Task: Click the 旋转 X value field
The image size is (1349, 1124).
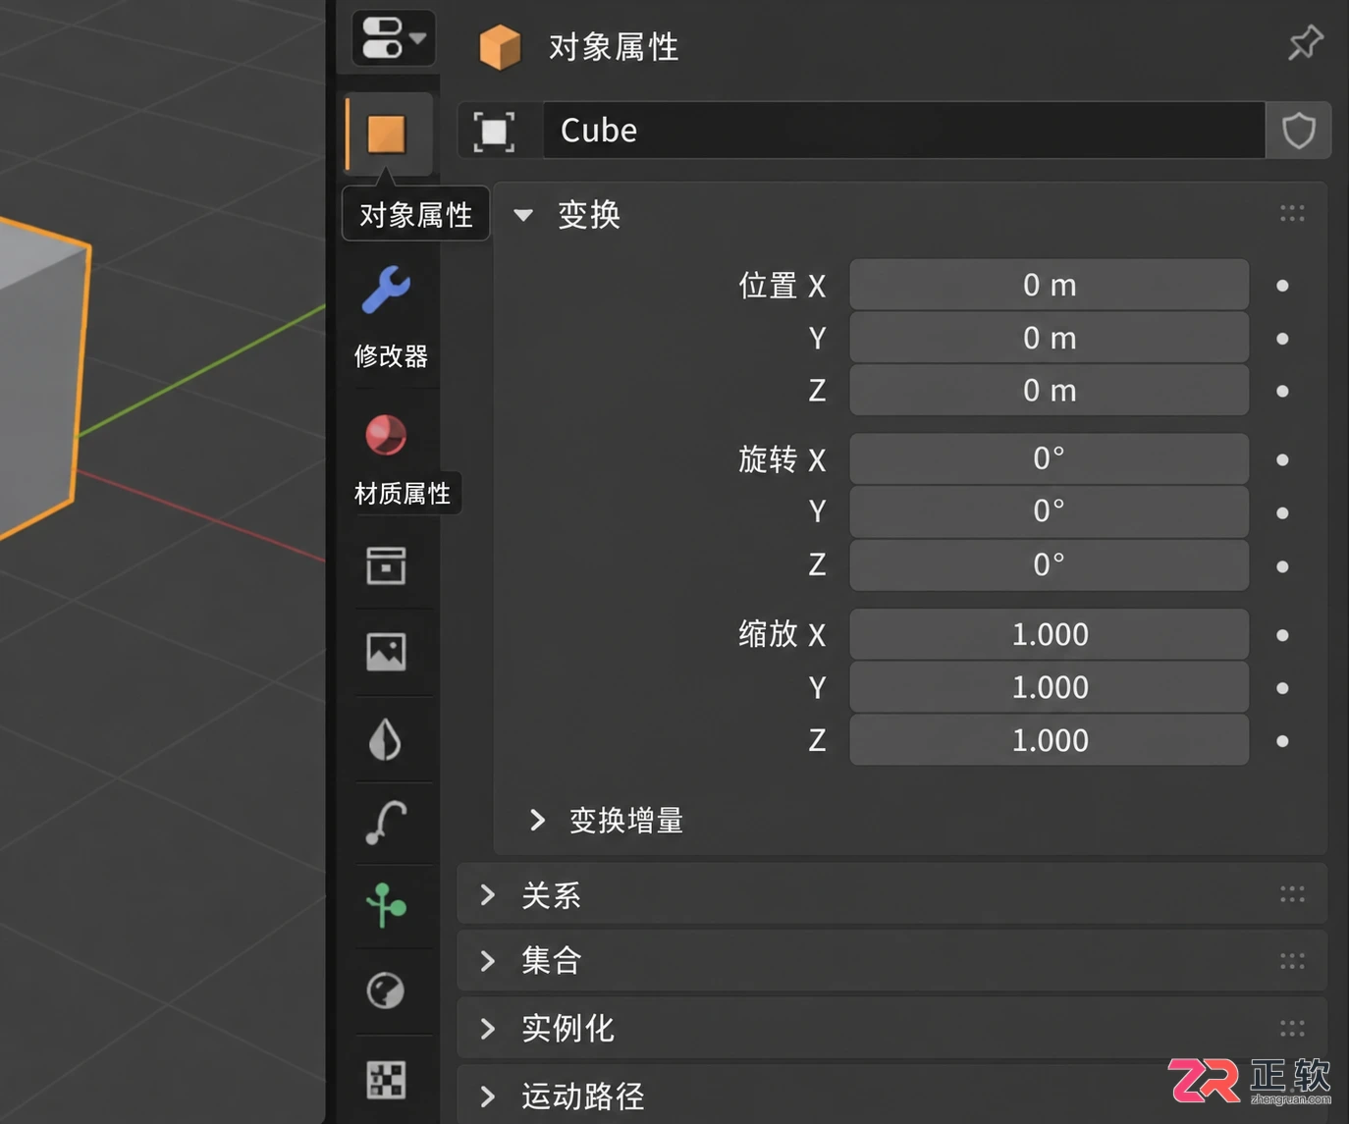Action: click(x=1049, y=458)
